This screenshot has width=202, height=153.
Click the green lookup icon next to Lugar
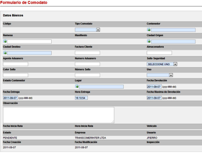point(77,87)
